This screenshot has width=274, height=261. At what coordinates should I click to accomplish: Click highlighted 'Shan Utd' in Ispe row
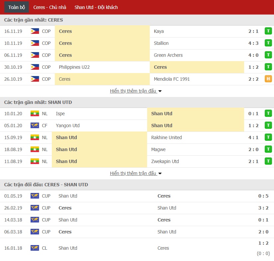tap(162, 114)
